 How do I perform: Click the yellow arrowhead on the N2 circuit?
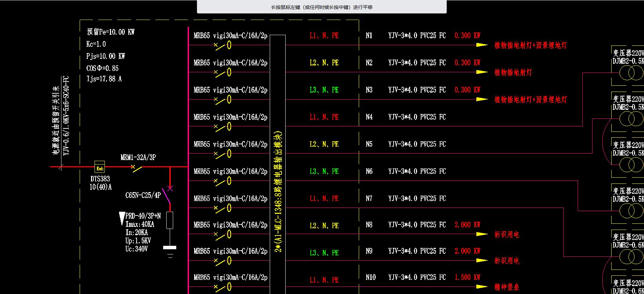coord(482,72)
